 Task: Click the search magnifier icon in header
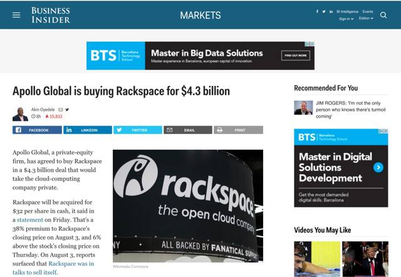(383, 15)
